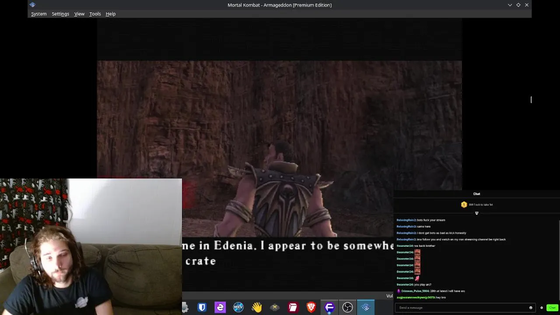Click the title bar dropdown arrow button
Image resolution: width=560 pixels, height=315 pixels.
(510, 5)
